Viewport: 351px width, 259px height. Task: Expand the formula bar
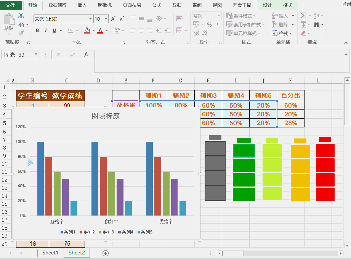tap(346, 55)
